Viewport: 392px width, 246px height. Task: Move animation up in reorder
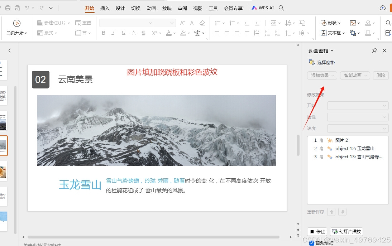(331, 212)
